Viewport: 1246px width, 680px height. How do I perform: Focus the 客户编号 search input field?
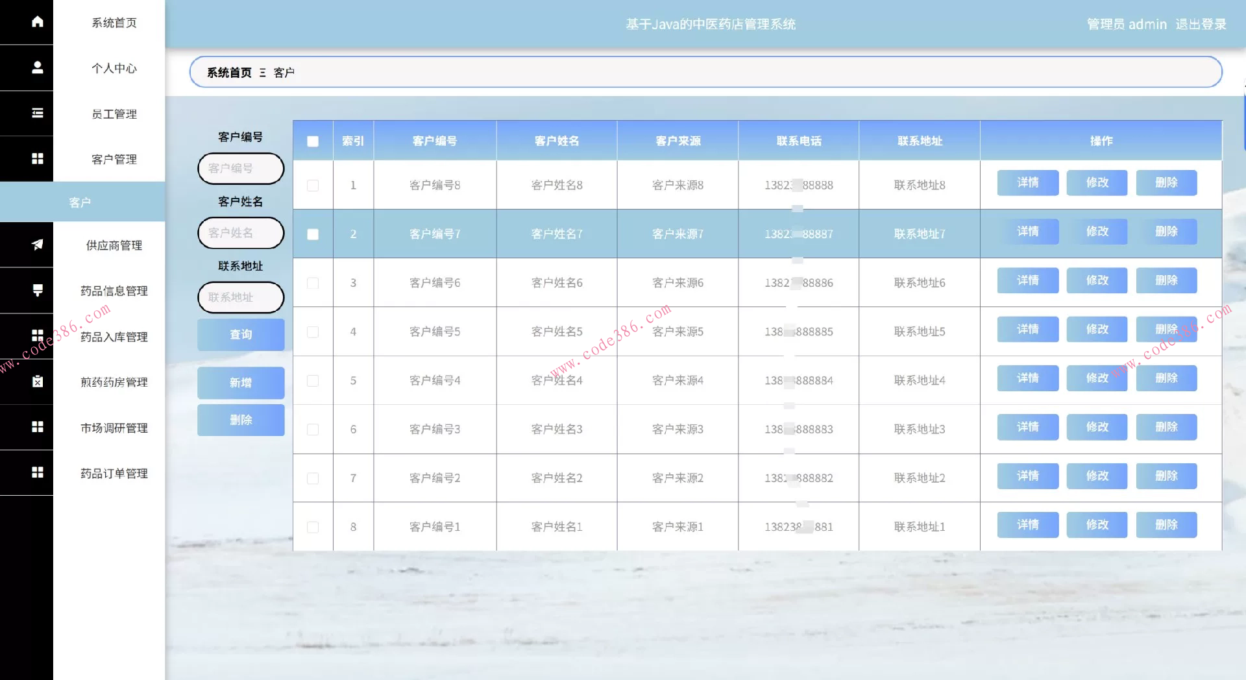(241, 169)
